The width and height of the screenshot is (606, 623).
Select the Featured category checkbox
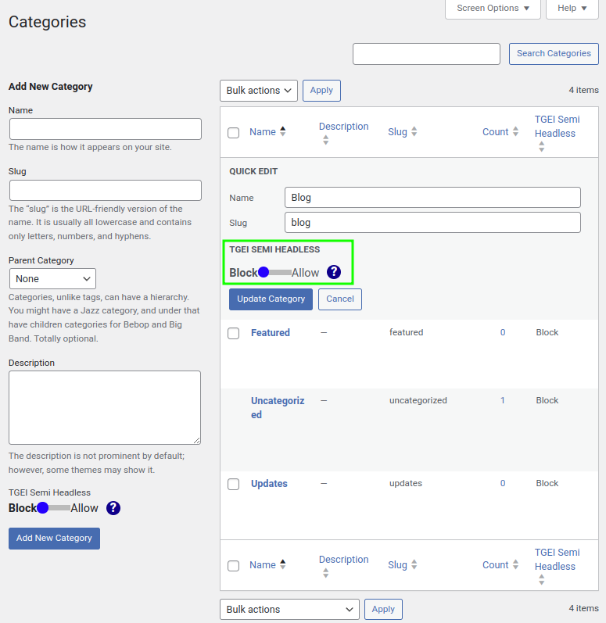coord(233,333)
